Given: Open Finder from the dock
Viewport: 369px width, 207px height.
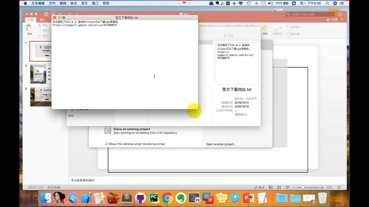Looking at the screenshot, I should tap(46, 198).
